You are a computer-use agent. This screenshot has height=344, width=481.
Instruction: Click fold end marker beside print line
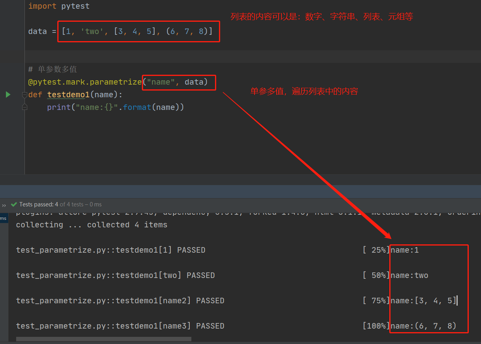point(25,107)
